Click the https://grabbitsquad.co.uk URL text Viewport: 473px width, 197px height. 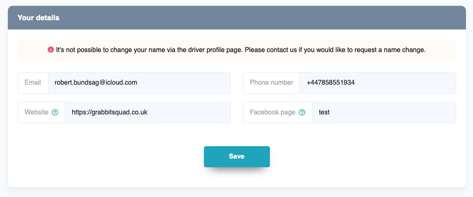pyautogui.click(x=109, y=112)
